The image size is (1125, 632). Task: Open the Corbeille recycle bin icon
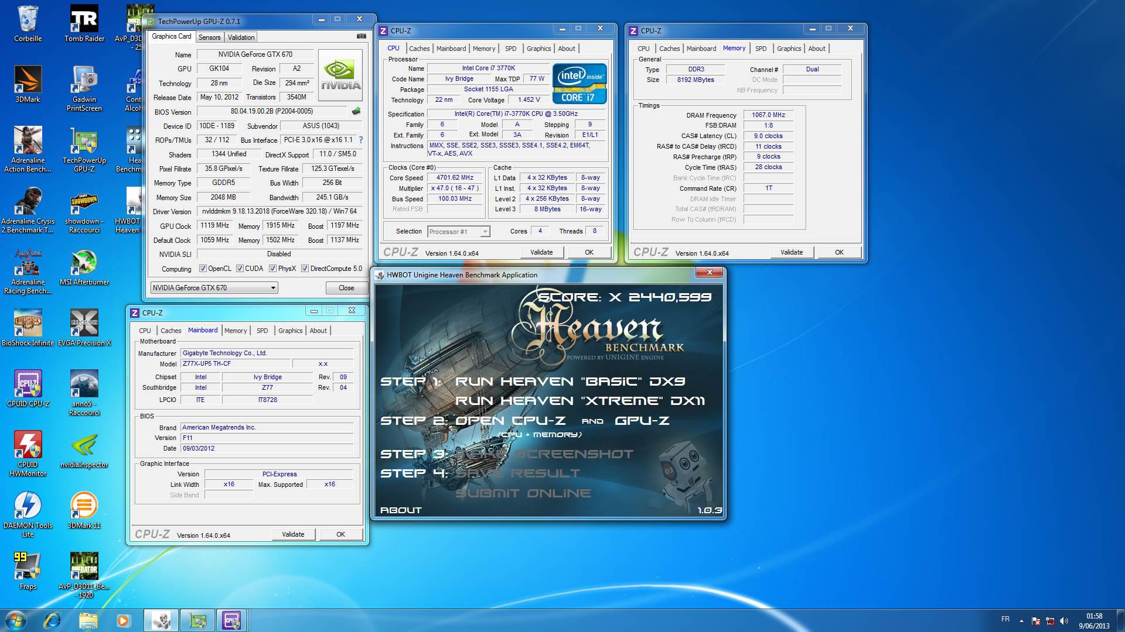pyautogui.click(x=28, y=23)
